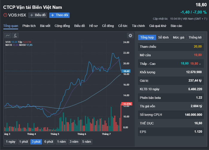Click the Giá trị value 237,44 tỷ

(195, 81)
